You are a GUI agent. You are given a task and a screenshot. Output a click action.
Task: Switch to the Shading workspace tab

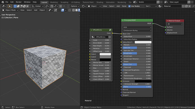100,2
